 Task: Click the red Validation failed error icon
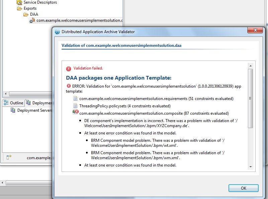click(x=69, y=69)
